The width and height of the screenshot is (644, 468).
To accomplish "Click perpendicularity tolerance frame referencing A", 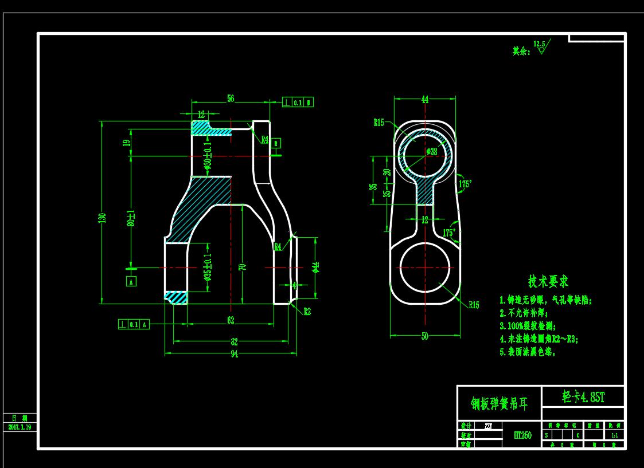I will point(134,324).
